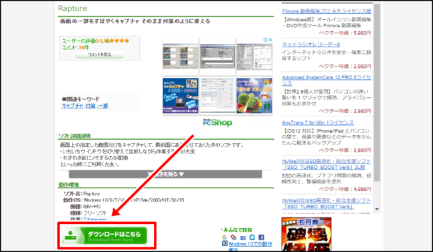Open コメントを見る comments button

tap(99, 55)
